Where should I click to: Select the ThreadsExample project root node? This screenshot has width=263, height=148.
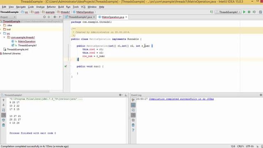point(12,21)
